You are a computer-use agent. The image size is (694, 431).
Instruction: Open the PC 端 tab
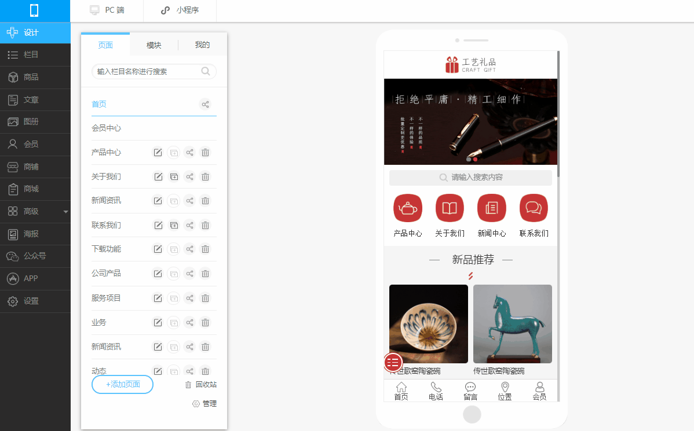[107, 10]
